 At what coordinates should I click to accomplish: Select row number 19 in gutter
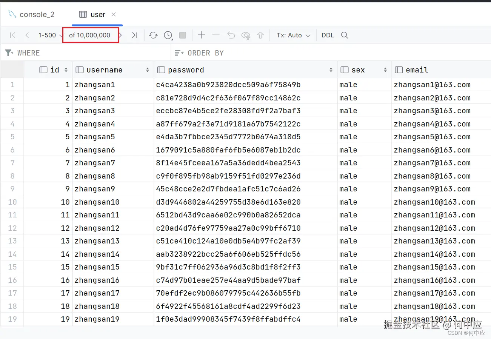click(x=12, y=319)
